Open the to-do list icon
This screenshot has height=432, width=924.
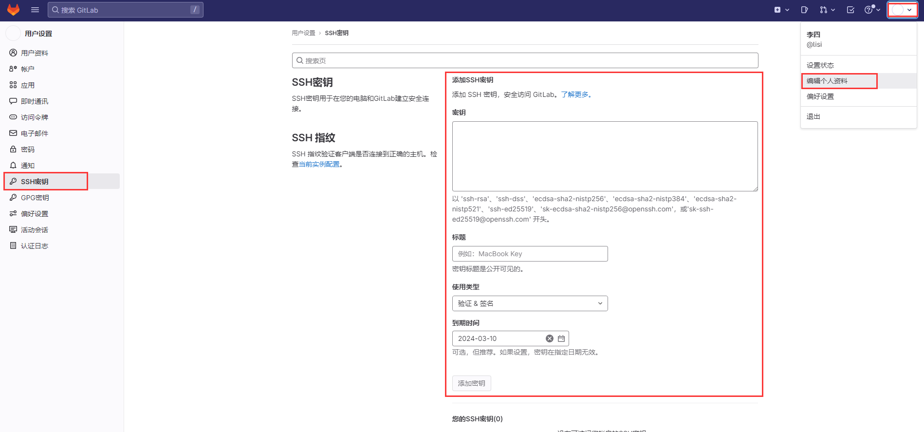(850, 10)
